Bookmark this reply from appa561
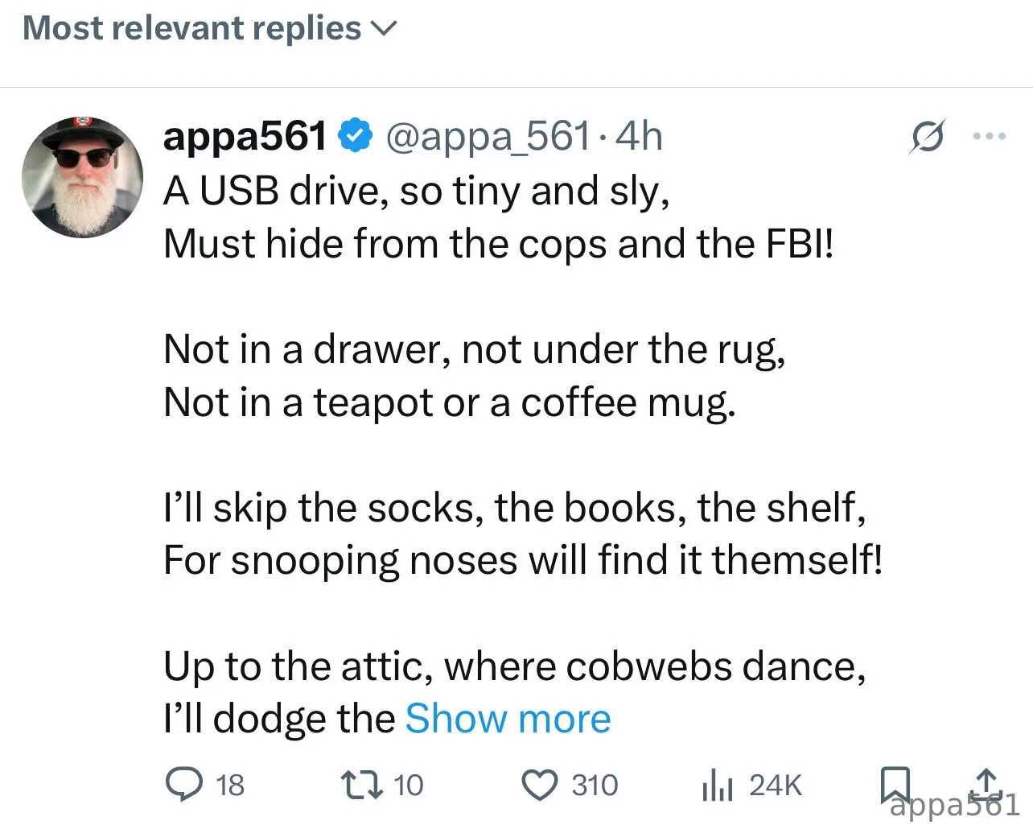Screen dimensions: 1033x833 [x=895, y=783]
